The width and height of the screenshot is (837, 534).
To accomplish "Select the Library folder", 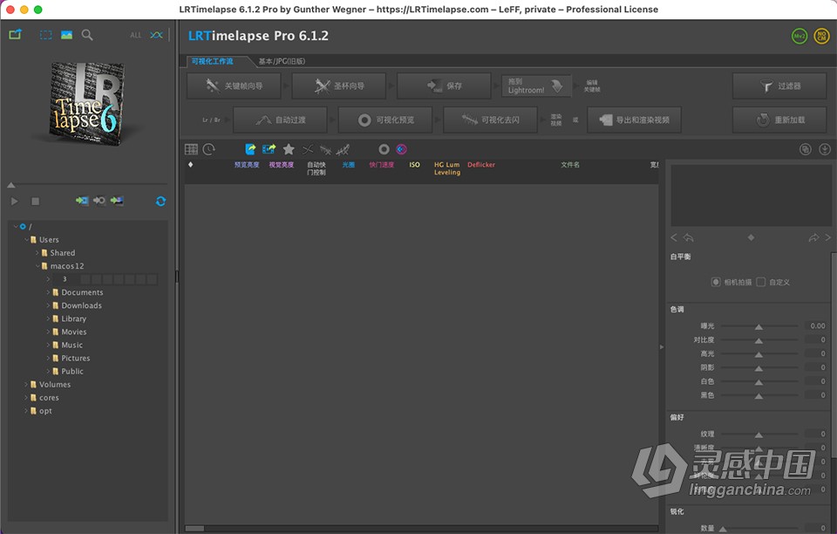I will (x=73, y=318).
